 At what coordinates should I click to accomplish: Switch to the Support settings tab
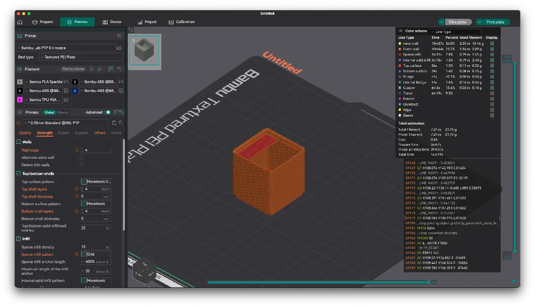point(82,133)
